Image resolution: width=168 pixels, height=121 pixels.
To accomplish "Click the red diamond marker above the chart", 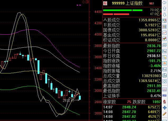I will click(x=83, y=2).
